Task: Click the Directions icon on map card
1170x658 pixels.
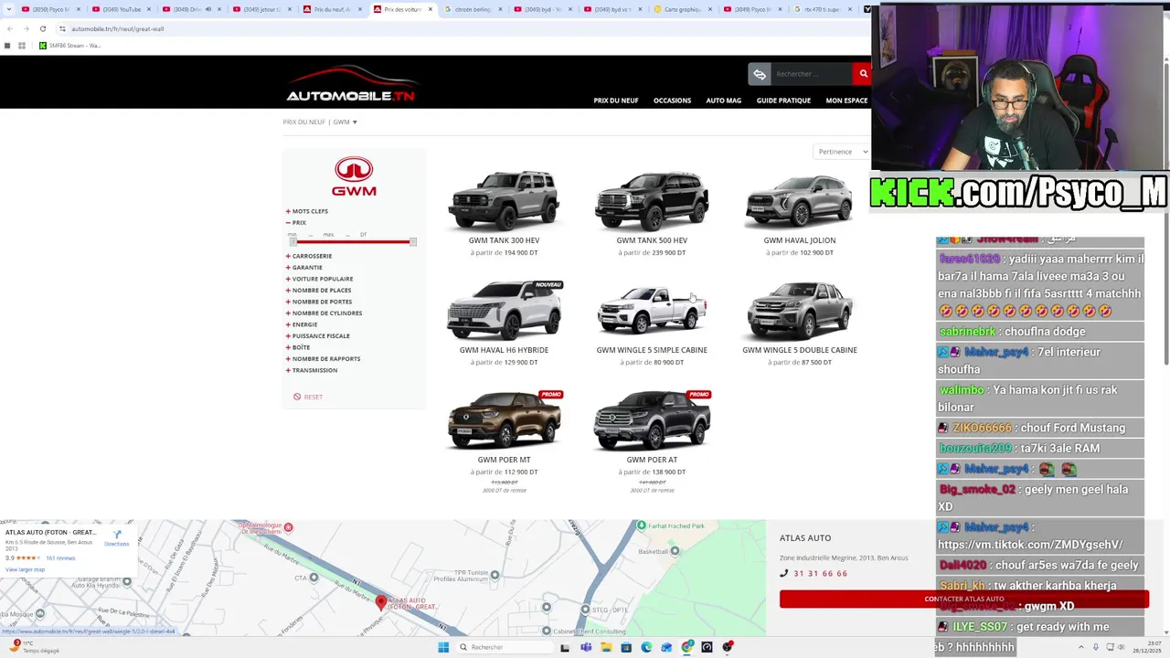Action: point(117,536)
